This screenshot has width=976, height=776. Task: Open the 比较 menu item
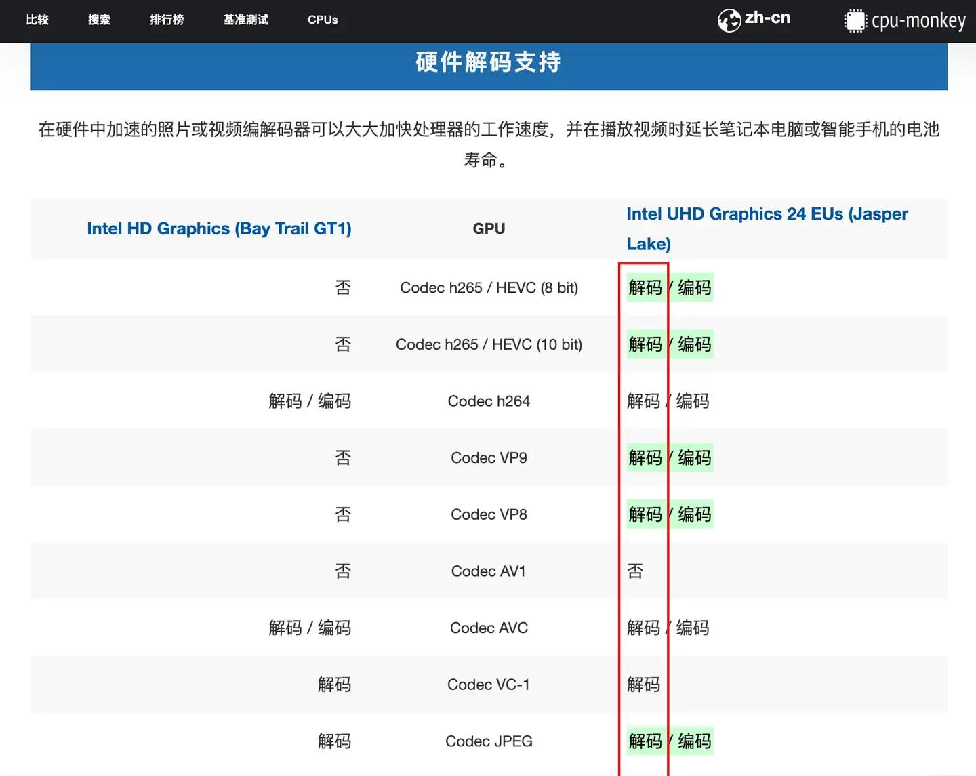37,20
